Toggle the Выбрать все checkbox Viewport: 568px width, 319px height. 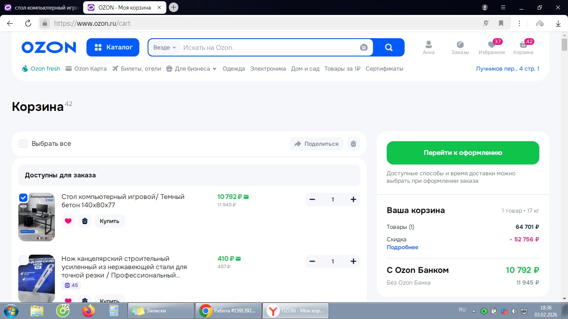click(x=23, y=144)
